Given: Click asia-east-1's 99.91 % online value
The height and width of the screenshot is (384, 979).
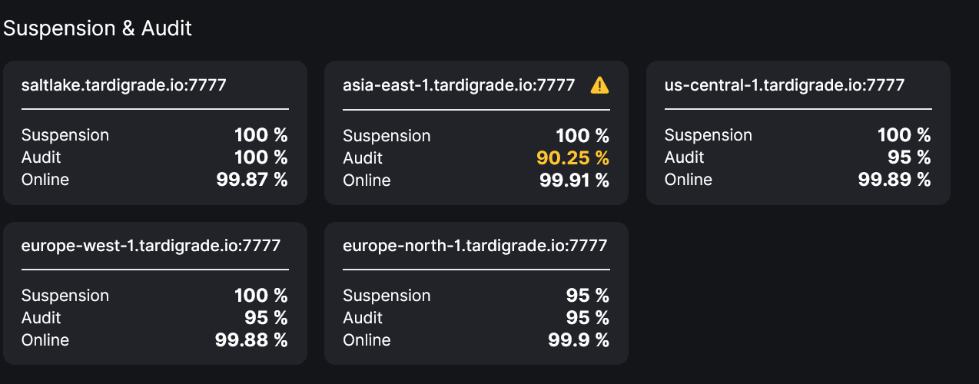Looking at the screenshot, I should 574,180.
